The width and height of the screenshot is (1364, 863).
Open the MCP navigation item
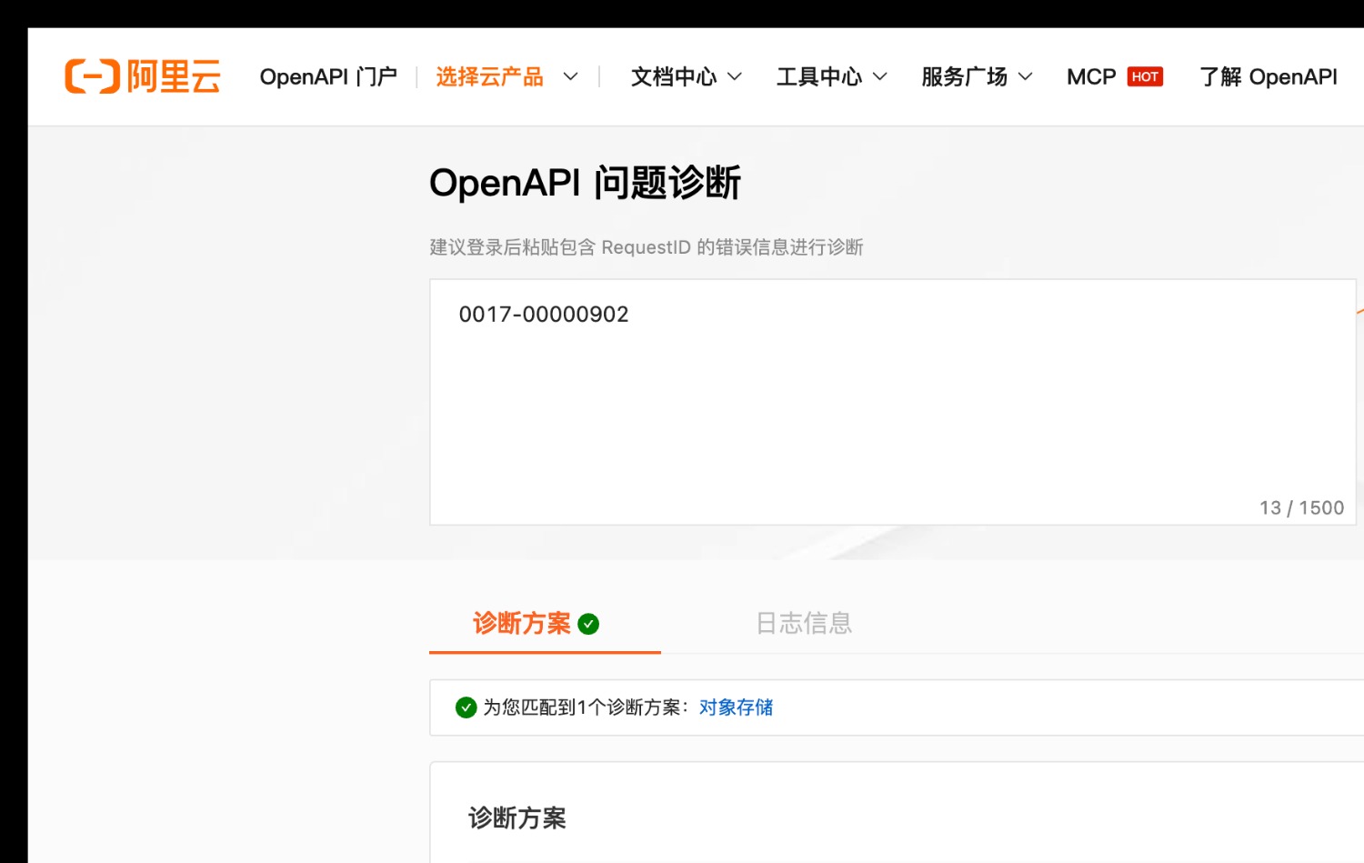[x=1091, y=76]
